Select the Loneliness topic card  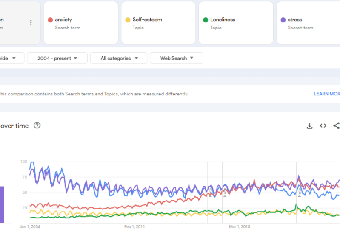(236, 23)
